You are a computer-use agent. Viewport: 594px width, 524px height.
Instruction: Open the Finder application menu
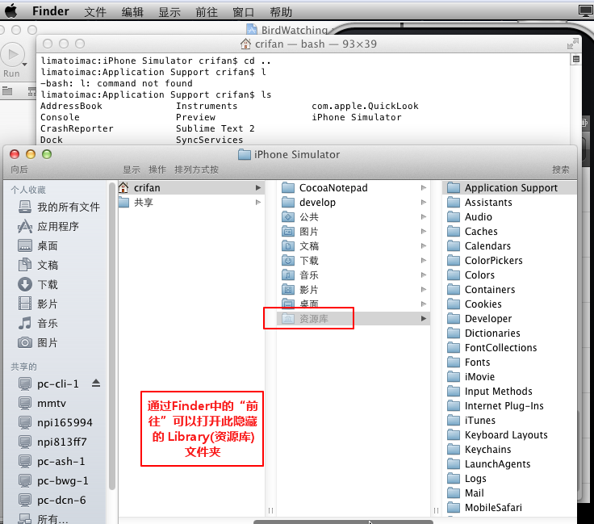(50, 11)
